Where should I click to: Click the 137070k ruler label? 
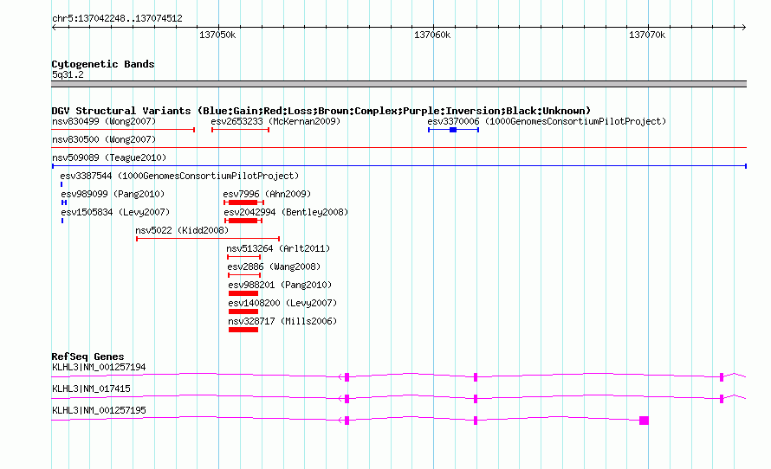click(x=647, y=35)
